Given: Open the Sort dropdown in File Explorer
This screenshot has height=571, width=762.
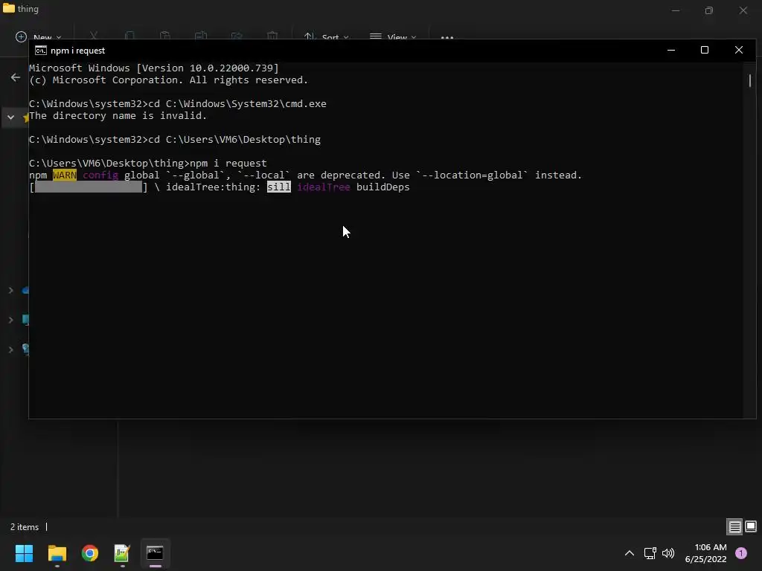Looking at the screenshot, I should (x=326, y=37).
